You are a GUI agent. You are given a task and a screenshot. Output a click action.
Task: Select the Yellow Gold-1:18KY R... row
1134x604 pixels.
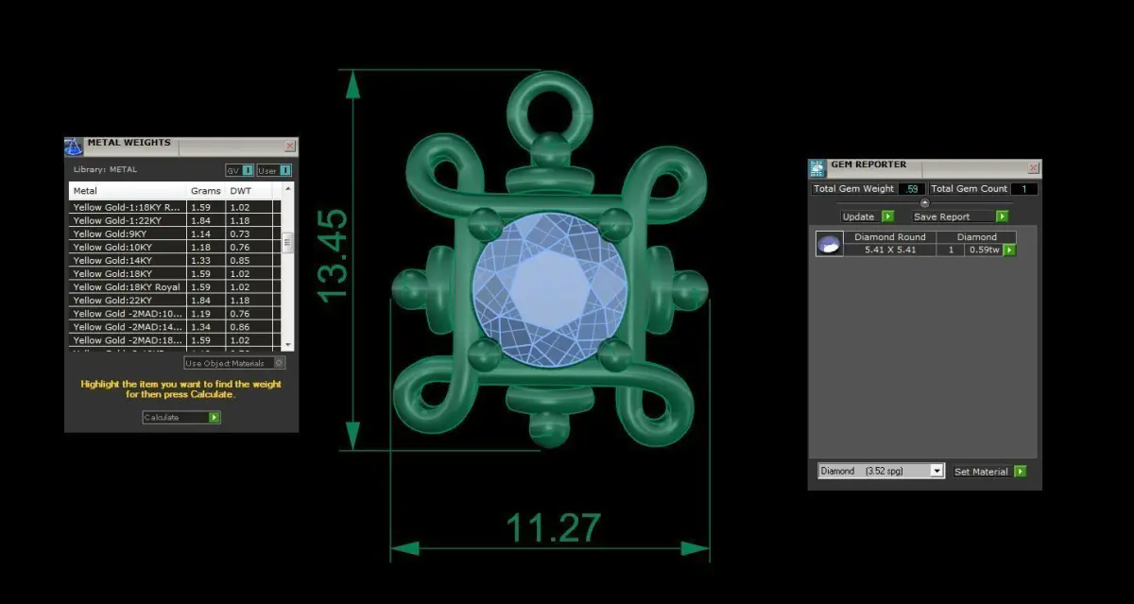tap(176, 206)
